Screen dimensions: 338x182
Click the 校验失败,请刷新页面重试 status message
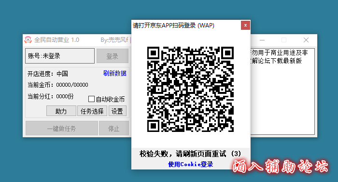(190, 154)
